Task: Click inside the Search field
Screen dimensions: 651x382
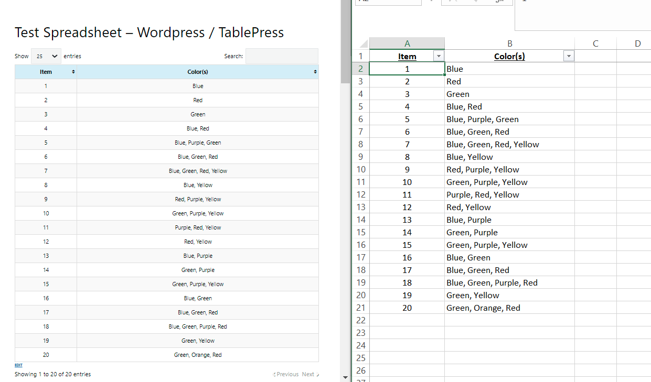Action: pyautogui.click(x=282, y=56)
